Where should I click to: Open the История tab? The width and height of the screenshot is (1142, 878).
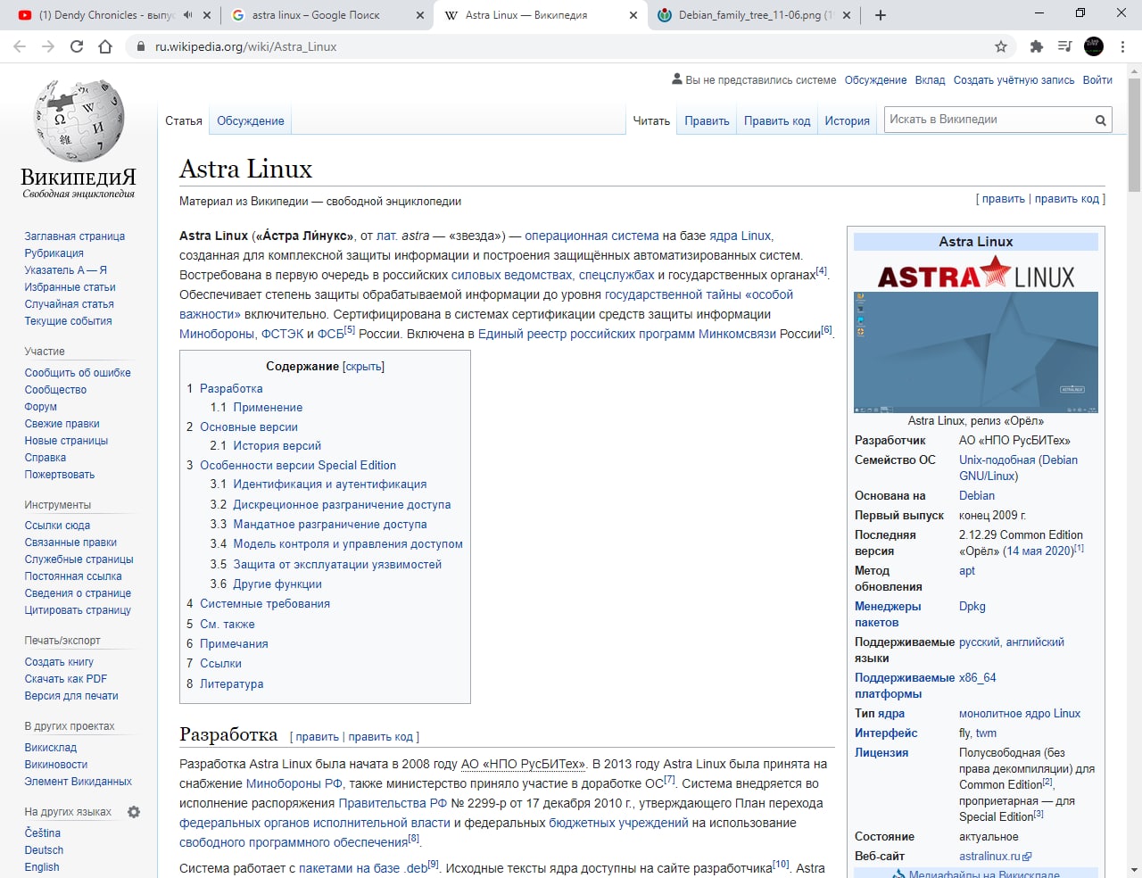coord(847,121)
